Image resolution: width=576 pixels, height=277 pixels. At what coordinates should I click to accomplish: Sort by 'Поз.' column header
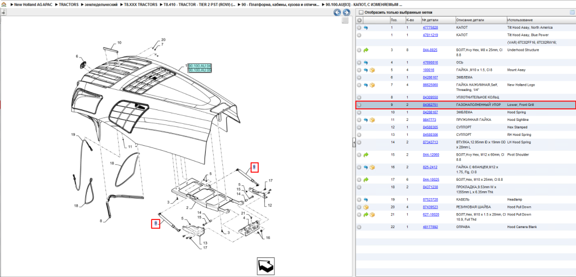pos(397,20)
